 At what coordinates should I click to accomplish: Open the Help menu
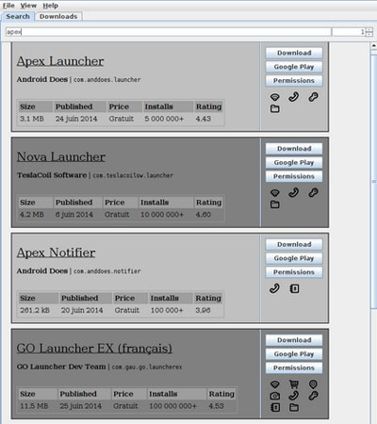click(x=50, y=6)
